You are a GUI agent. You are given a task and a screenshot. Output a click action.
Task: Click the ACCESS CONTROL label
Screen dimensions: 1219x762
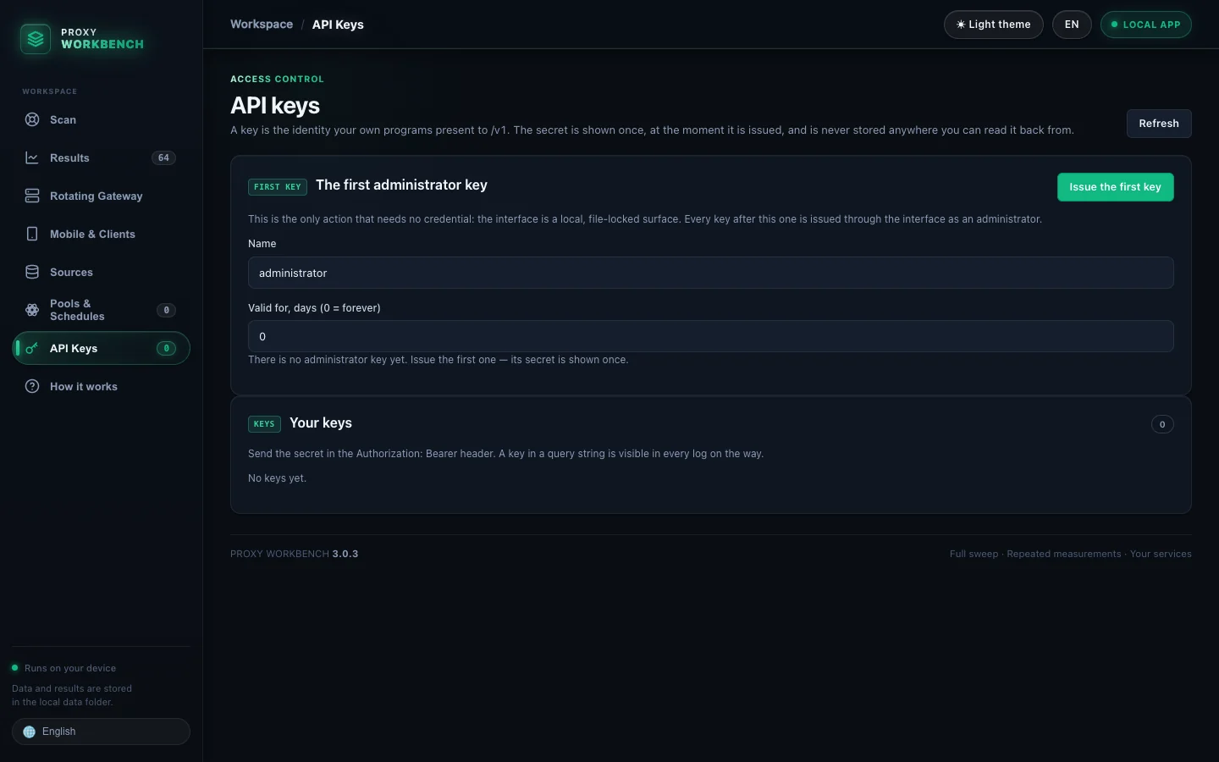(x=277, y=79)
